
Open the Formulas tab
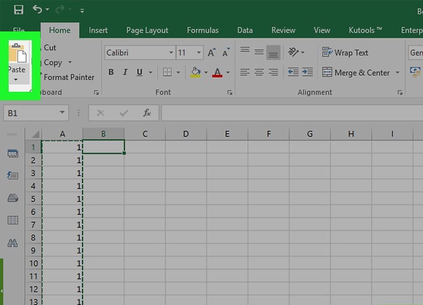(x=203, y=30)
